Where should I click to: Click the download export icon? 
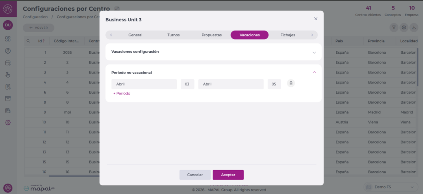coord(414,28)
